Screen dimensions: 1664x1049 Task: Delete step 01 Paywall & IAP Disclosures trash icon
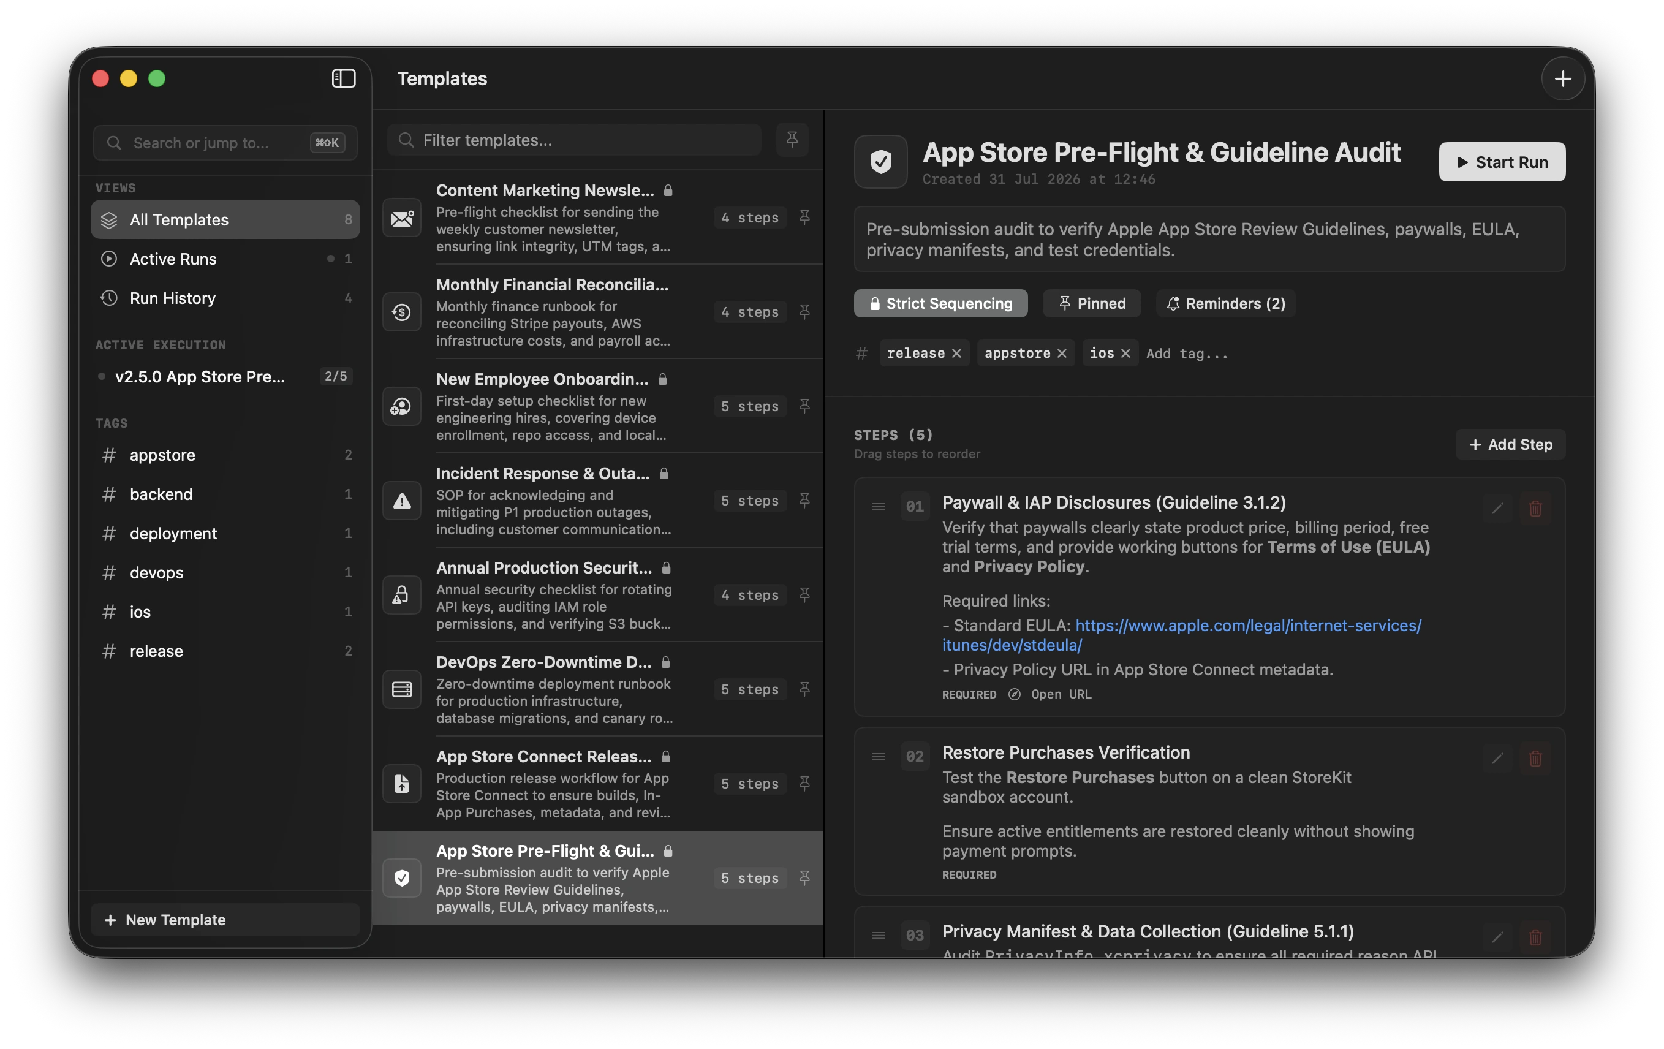tap(1535, 509)
